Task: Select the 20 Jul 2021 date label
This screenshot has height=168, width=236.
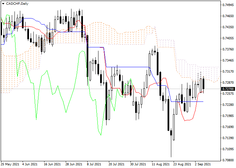Action: [x=117, y=164]
